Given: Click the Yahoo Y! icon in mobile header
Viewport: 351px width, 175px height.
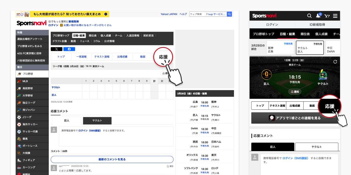Looking at the screenshot, I should (327, 16).
